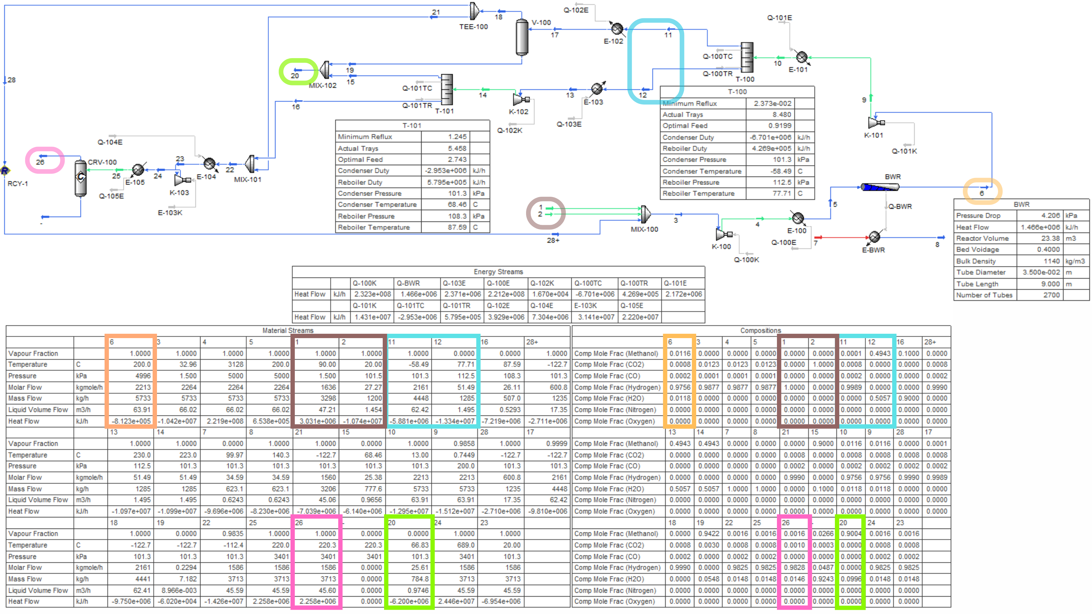Select the stream 28+ arrow
This screenshot has height=614, width=1092.
point(555,234)
